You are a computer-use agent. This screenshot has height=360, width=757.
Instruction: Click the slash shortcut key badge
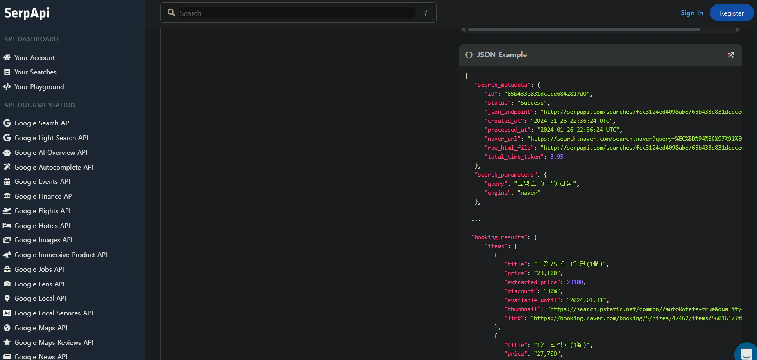[426, 13]
